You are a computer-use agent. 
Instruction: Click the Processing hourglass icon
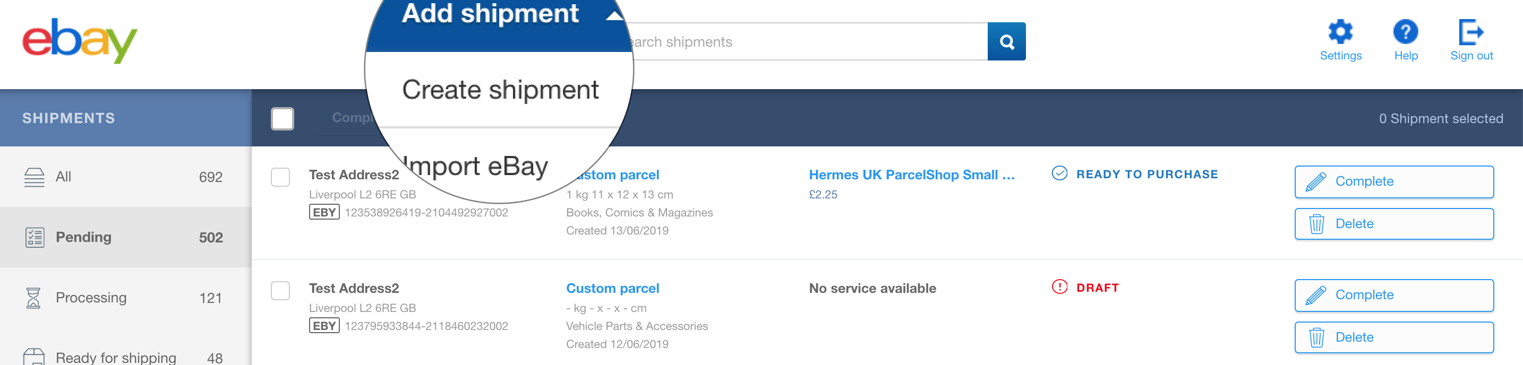coord(33,298)
